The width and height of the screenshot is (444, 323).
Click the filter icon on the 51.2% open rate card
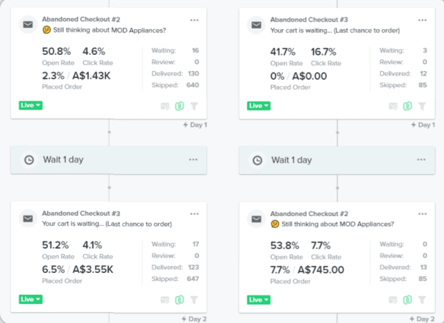pos(194,300)
